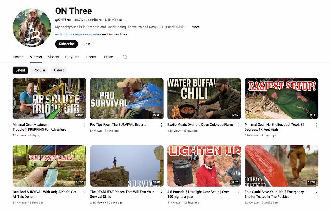Subscribe to the ON Three channel

[x=66, y=44]
